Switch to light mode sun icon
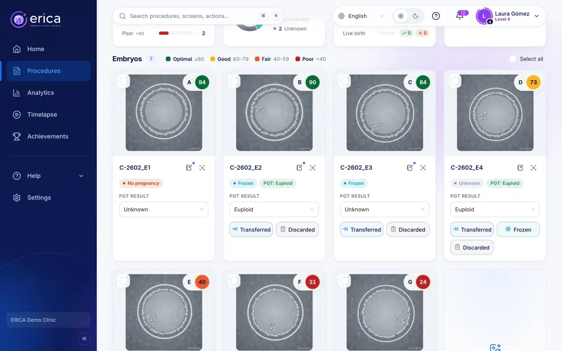562x351 pixels. coord(401,16)
